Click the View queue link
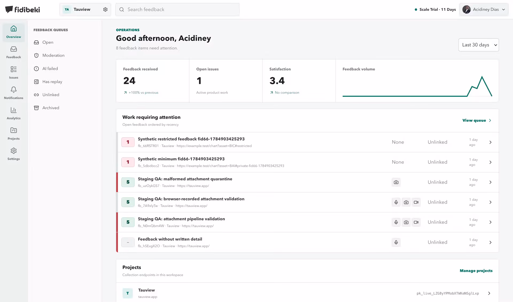The width and height of the screenshot is (513, 302). (477, 120)
